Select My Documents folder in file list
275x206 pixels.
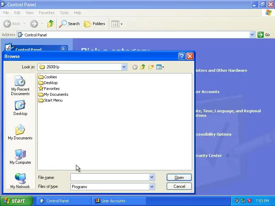53,94
